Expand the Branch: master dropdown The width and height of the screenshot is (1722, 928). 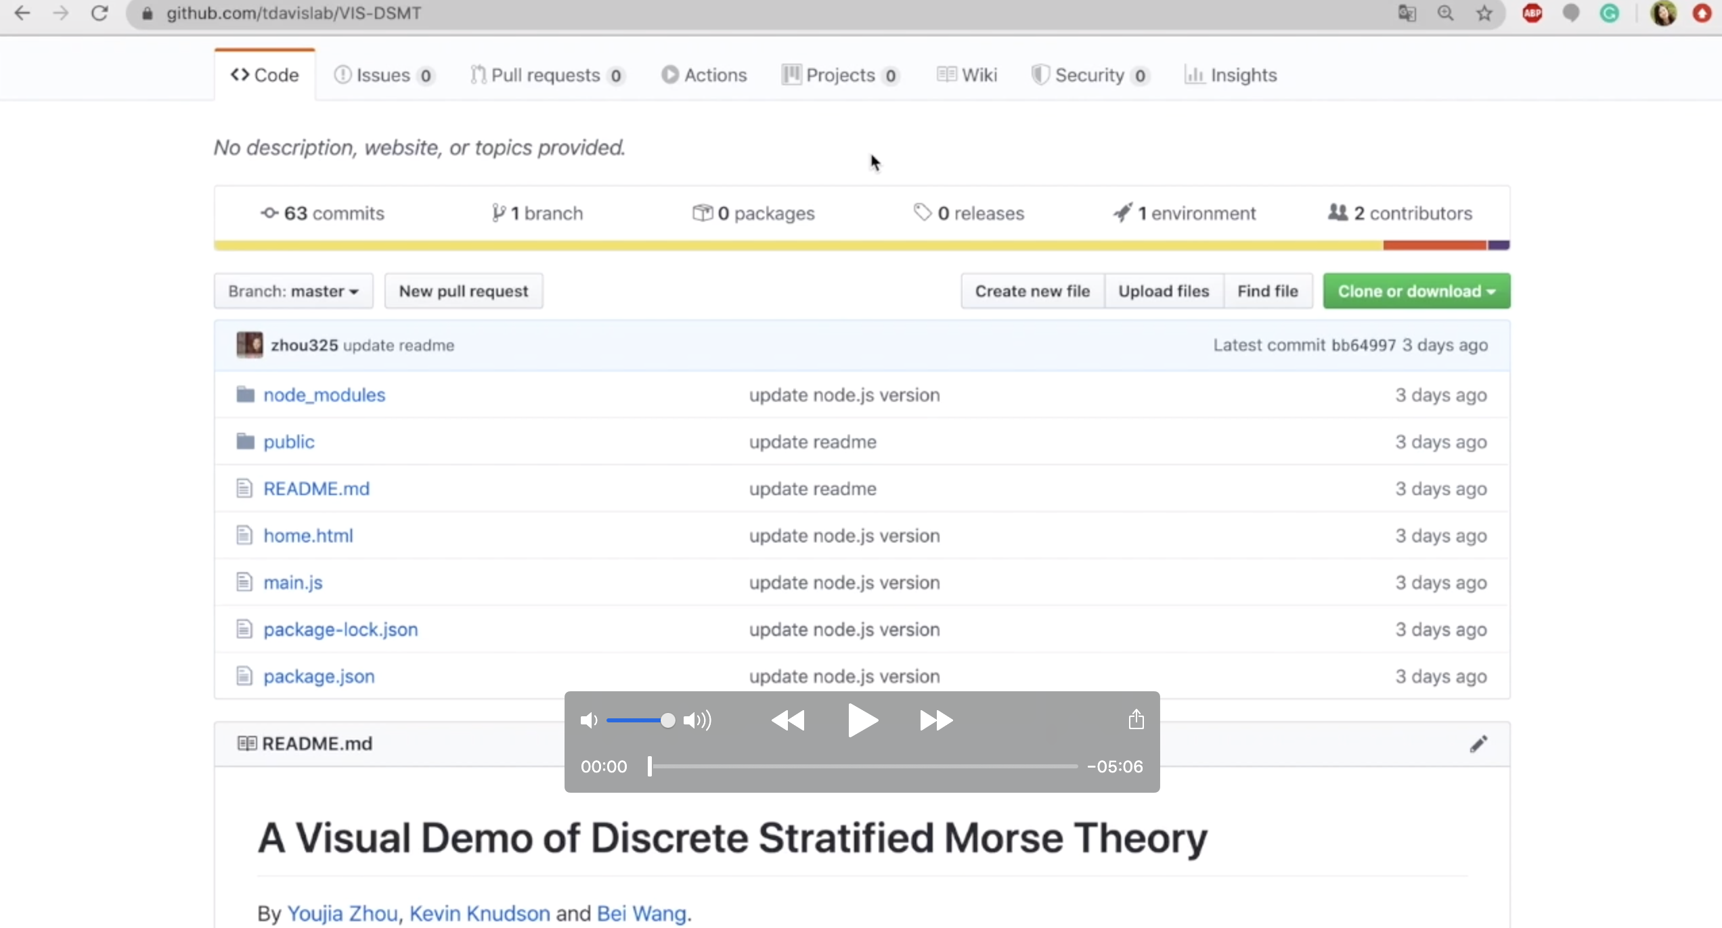[293, 292]
